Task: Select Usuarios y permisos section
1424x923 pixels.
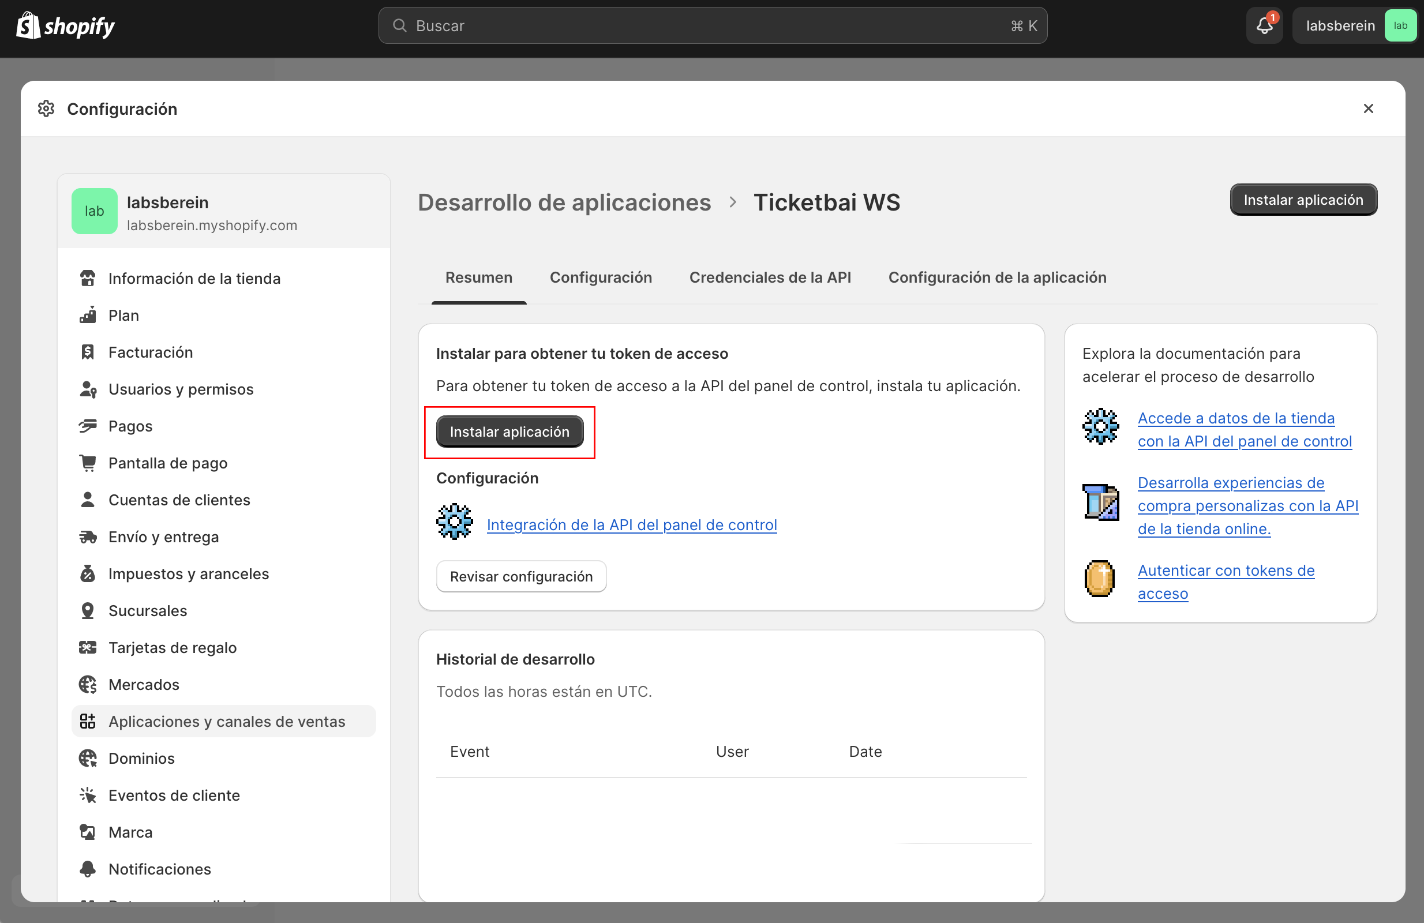Action: (x=180, y=389)
